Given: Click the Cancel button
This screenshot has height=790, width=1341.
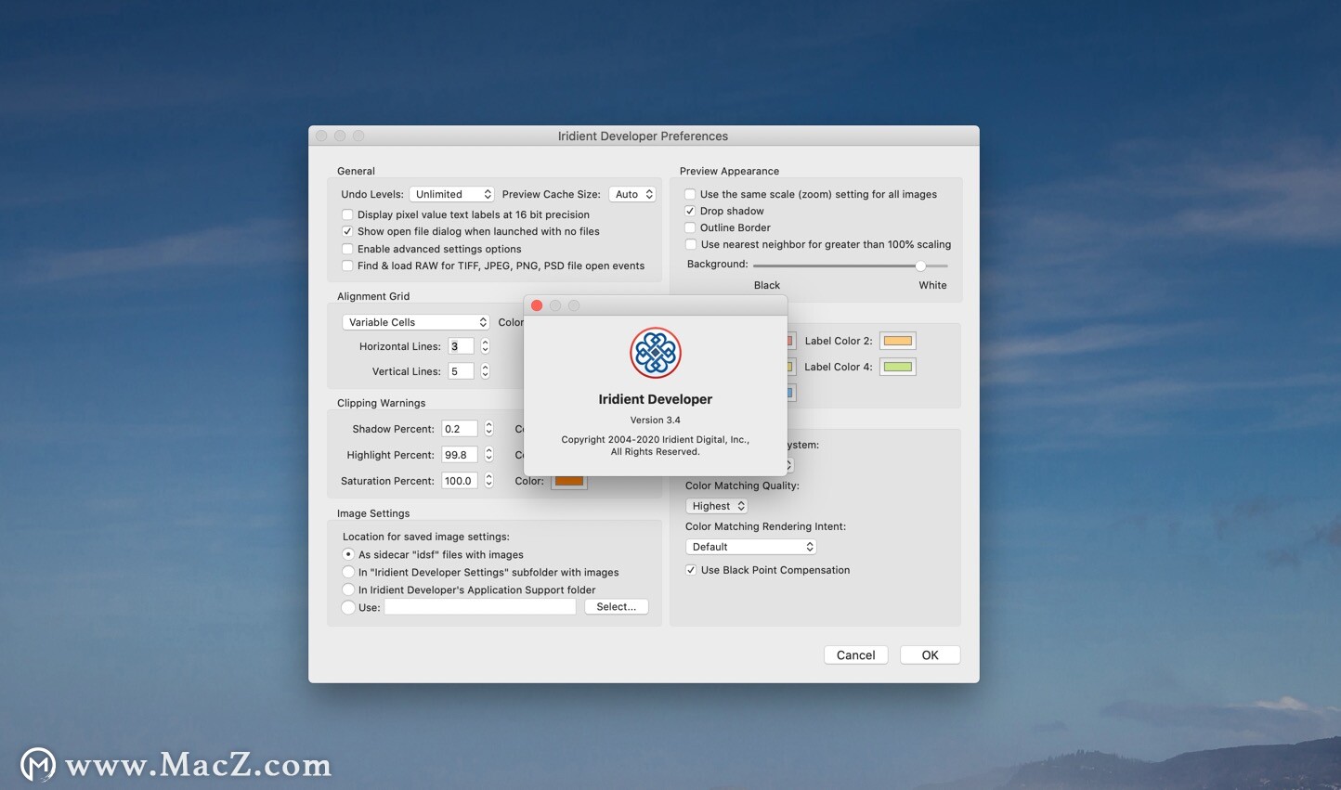Looking at the screenshot, I should [x=856, y=655].
